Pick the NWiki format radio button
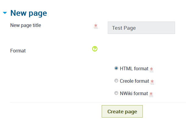 [x=116, y=93]
